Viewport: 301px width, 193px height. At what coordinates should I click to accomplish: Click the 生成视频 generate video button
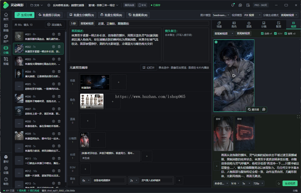[290, 183]
